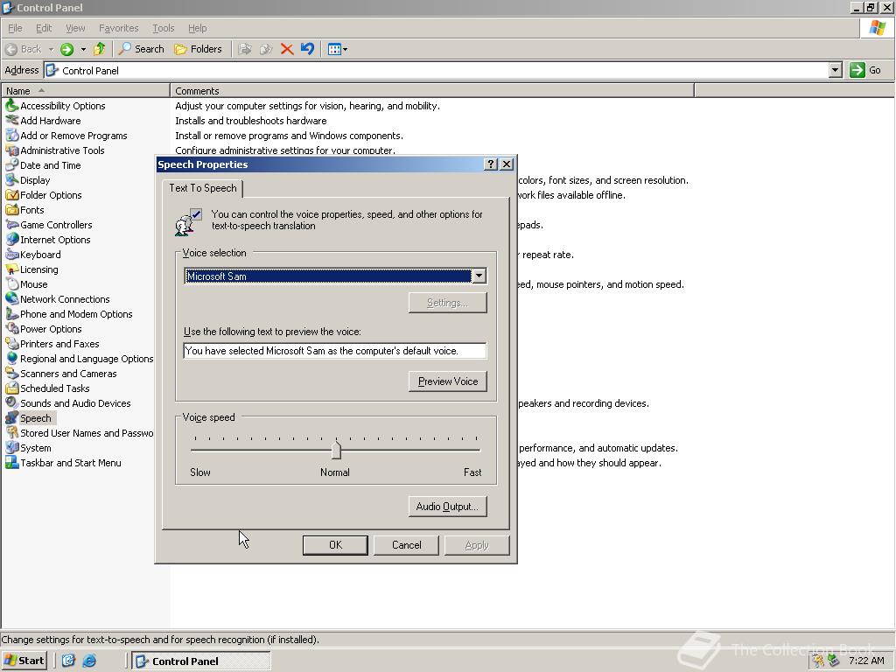The image size is (896, 672).
Task: Select the Text To Speech tab
Action: (x=203, y=188)
